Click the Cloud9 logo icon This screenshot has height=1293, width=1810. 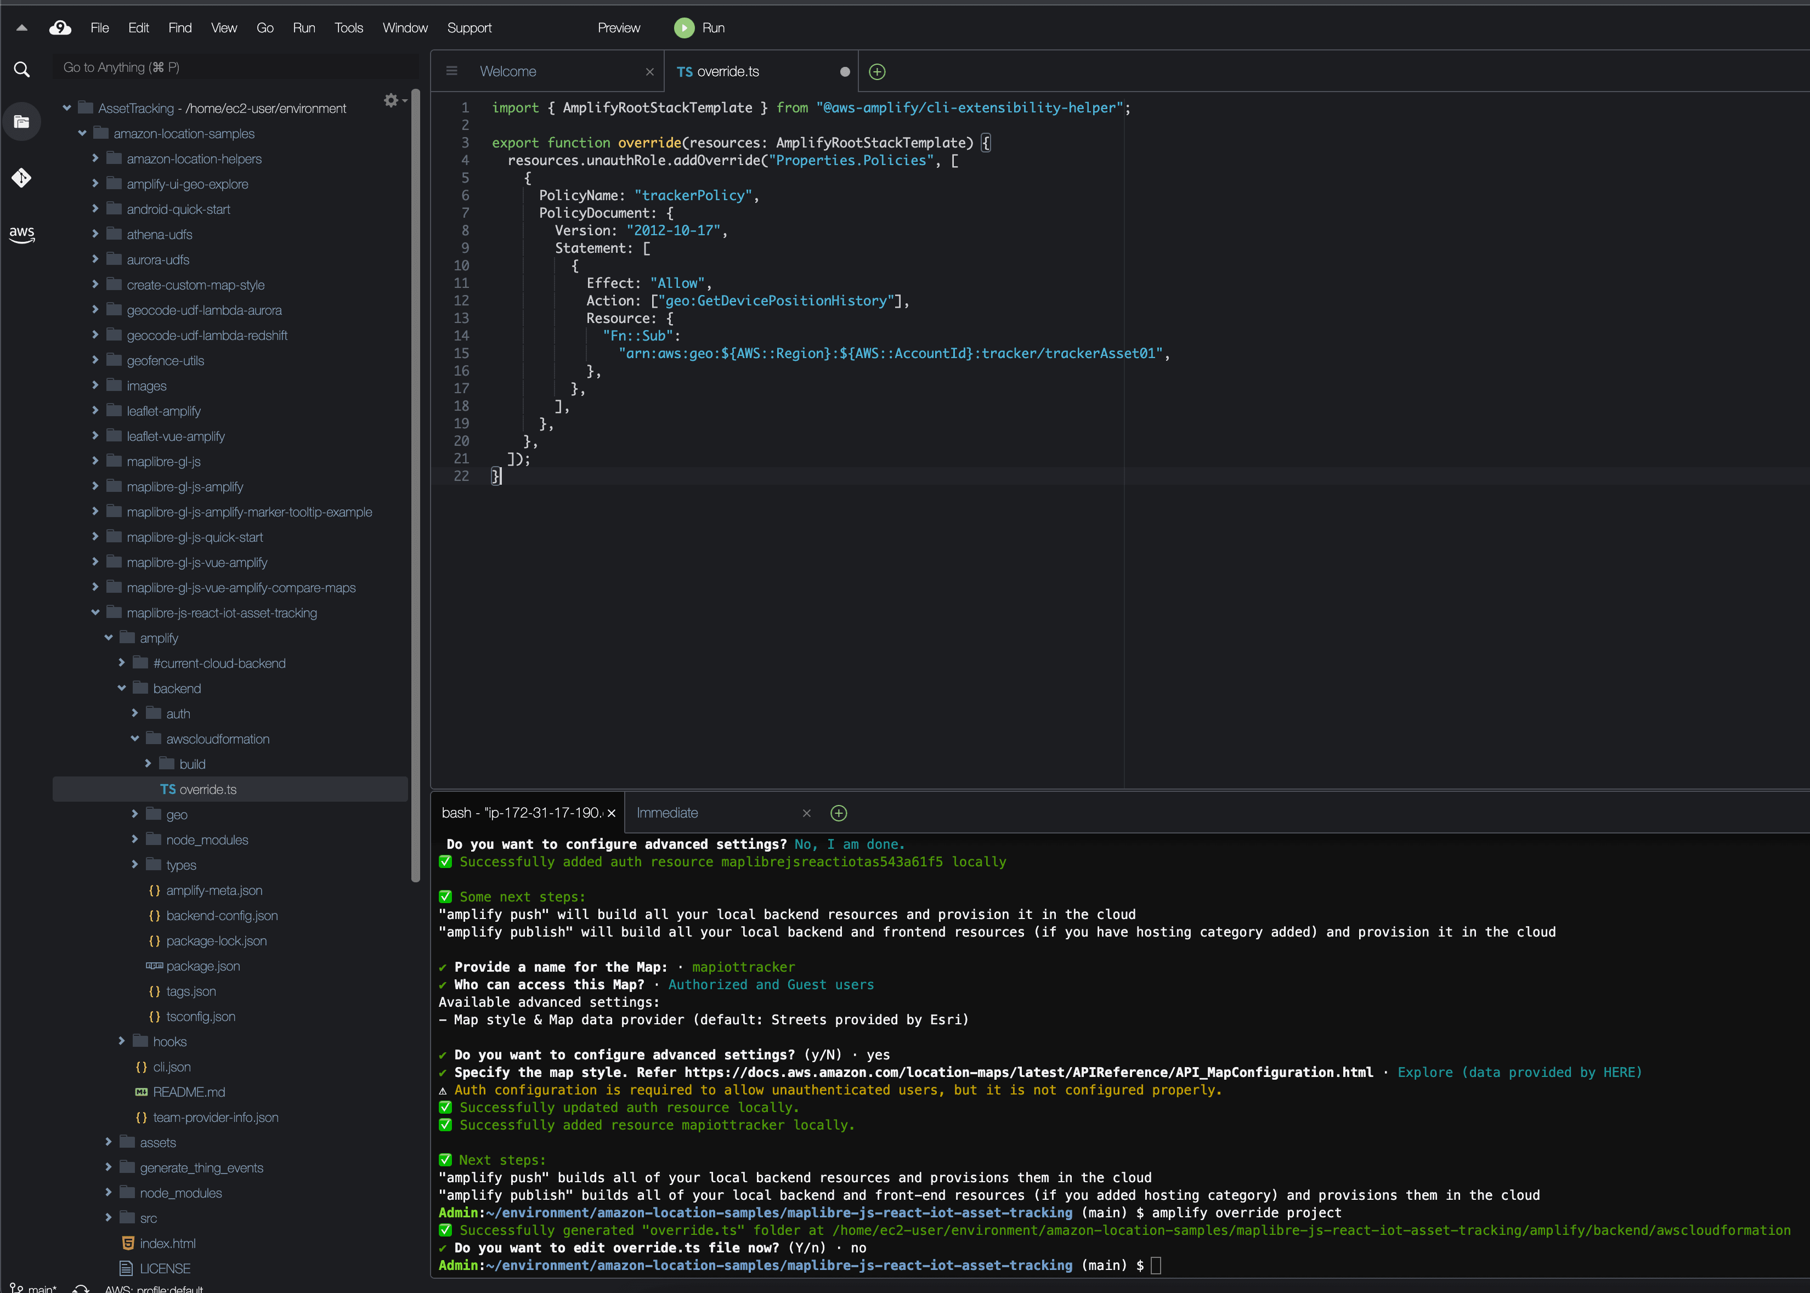coord(60,28)
